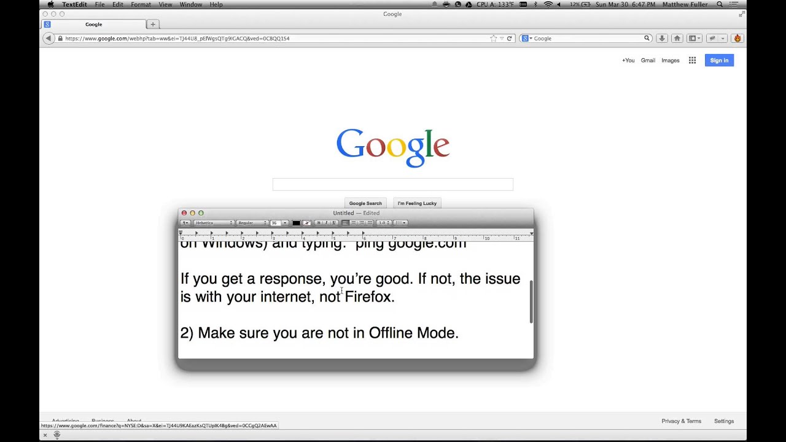This screenshot has width=786, height=442.
Task: Open the search engine selector dropdown
Action: coord(527,38)
